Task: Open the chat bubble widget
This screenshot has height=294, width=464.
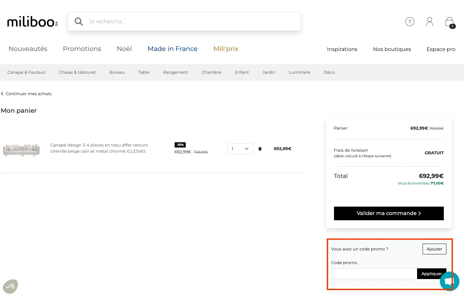Action: (x=450, y=281)
